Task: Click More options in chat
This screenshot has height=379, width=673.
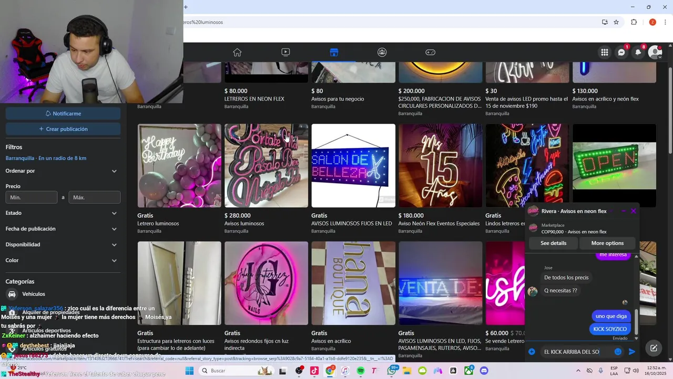Action: (x=607, y=243)
